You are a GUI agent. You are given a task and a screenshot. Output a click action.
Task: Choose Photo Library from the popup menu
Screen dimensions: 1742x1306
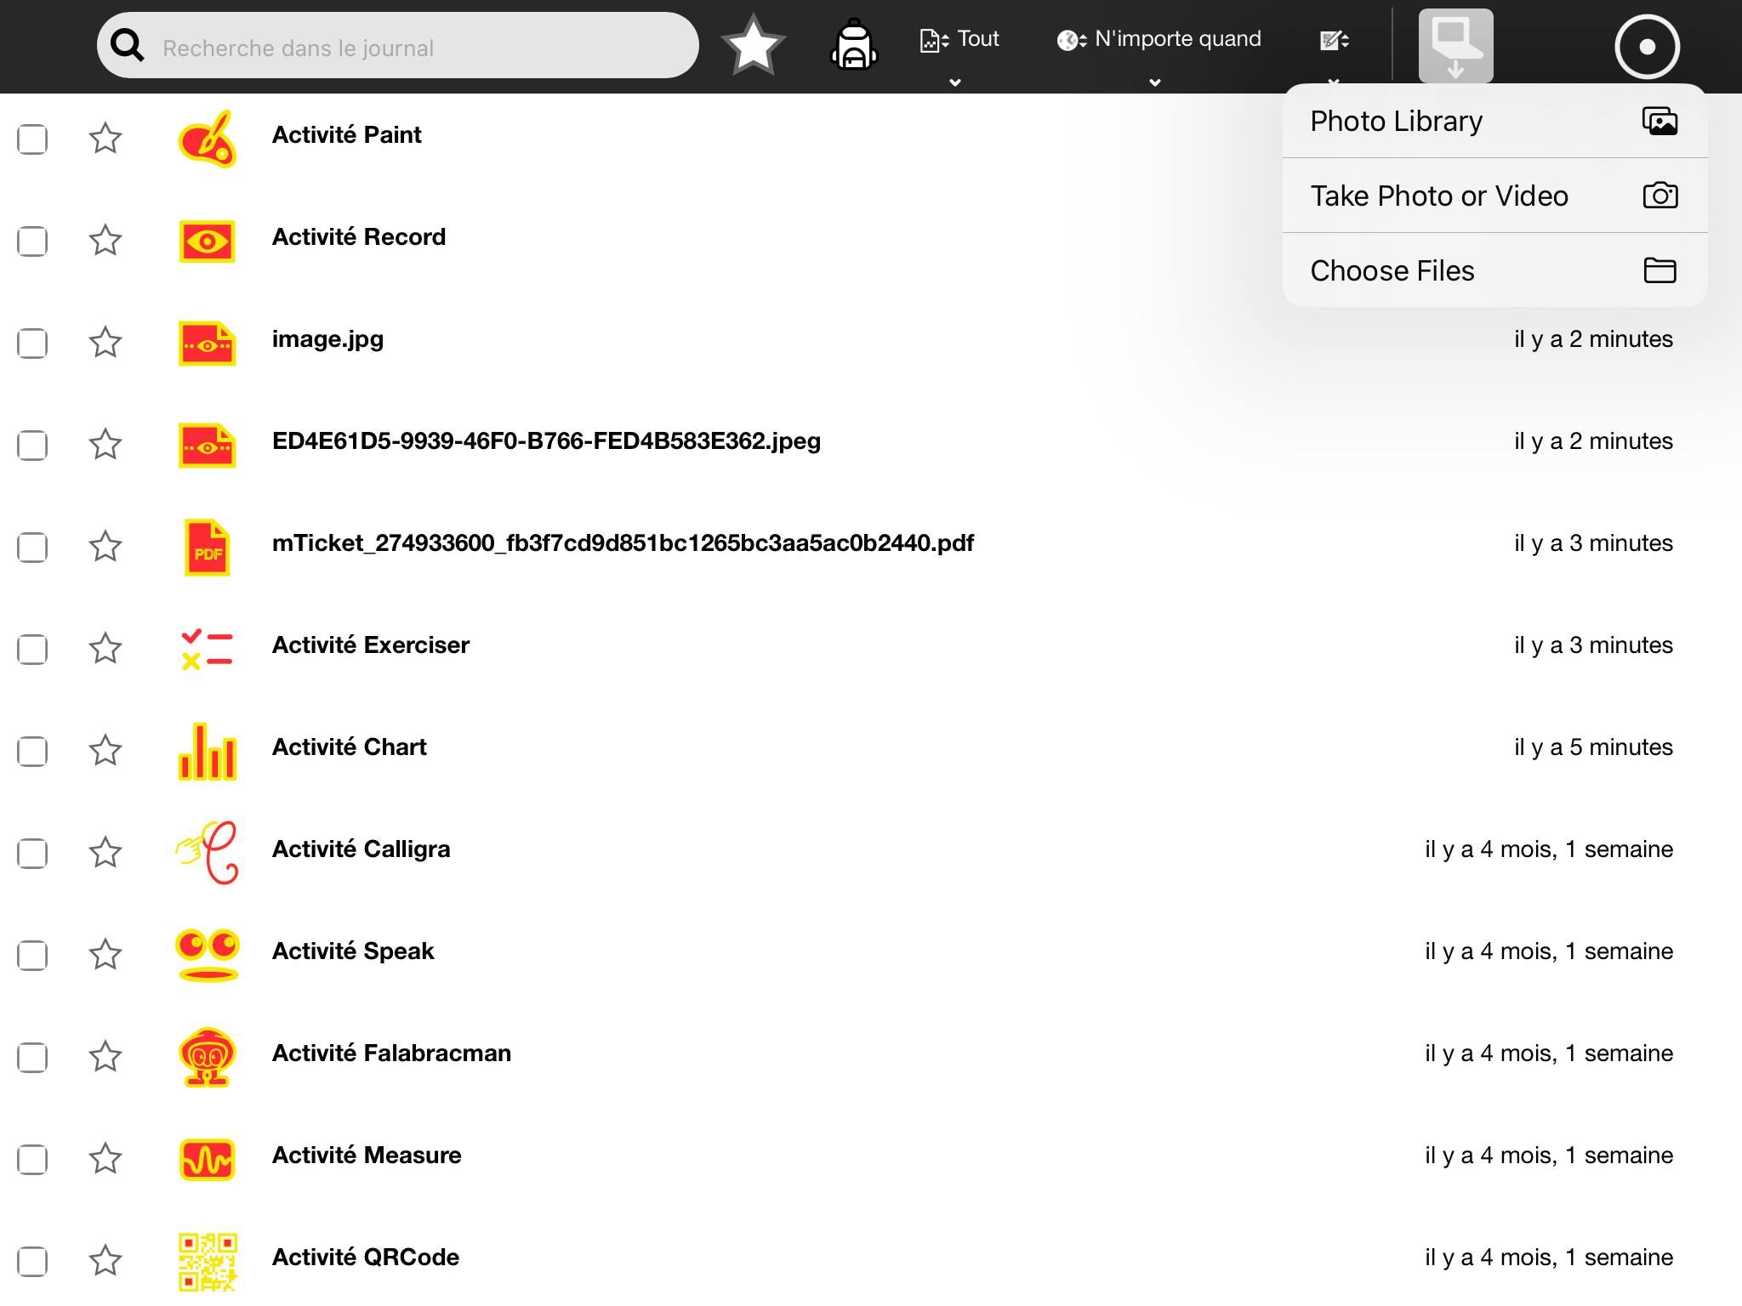1494,122
